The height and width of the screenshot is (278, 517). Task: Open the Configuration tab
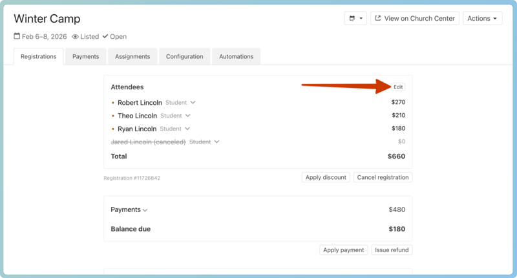point(184,57)
